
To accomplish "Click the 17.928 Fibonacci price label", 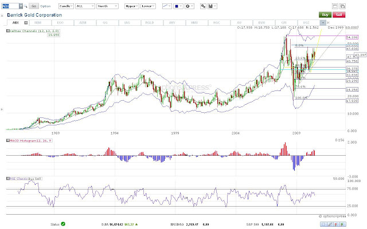I will point(352,101).
